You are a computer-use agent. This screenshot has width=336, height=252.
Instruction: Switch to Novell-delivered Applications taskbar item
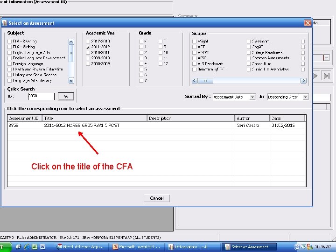[x=80, y=247]
